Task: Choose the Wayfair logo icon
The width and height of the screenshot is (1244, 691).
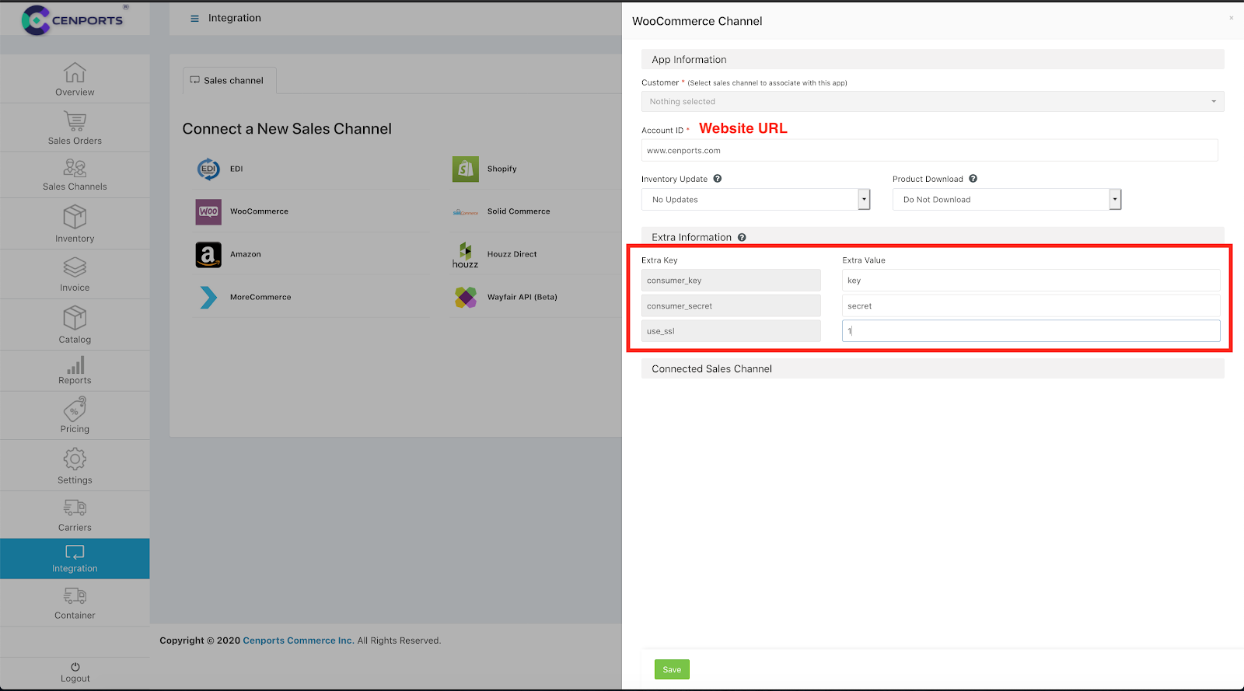Action: pos(466,297)
